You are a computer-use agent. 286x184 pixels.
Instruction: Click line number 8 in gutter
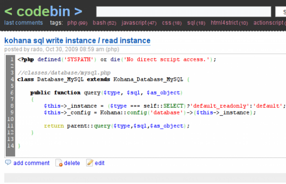[12, 106]
